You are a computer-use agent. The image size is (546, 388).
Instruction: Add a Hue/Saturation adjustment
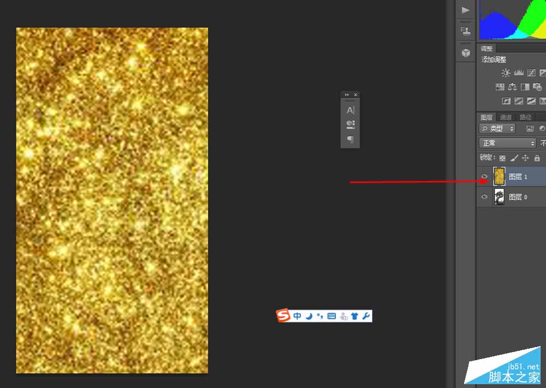click(x=500, y=87)
